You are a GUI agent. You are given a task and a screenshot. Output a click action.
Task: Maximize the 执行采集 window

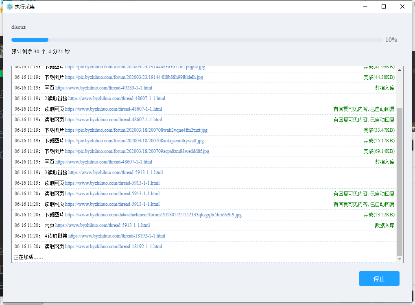pyautogui.click(x=384, y=7)
